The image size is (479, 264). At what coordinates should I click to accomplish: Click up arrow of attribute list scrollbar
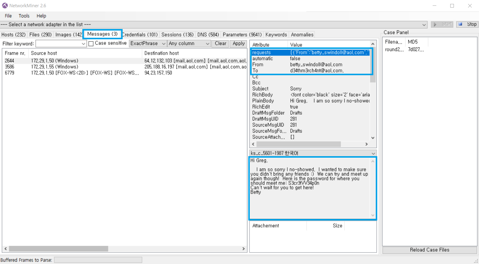tap(373, 44)
